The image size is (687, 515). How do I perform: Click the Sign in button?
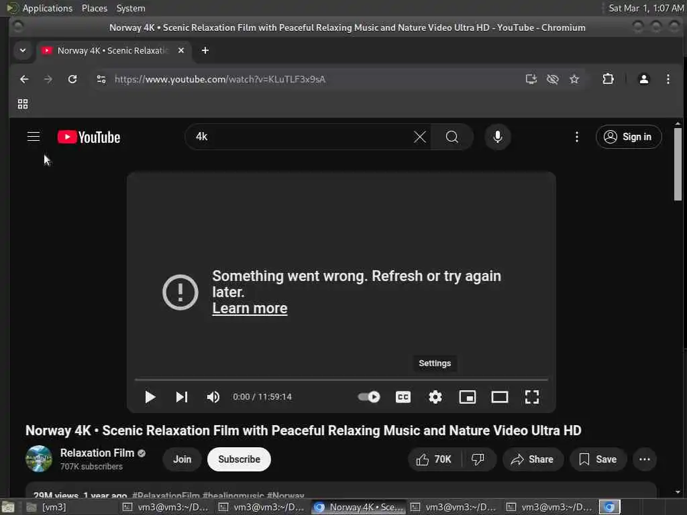(x=628, y=137)
